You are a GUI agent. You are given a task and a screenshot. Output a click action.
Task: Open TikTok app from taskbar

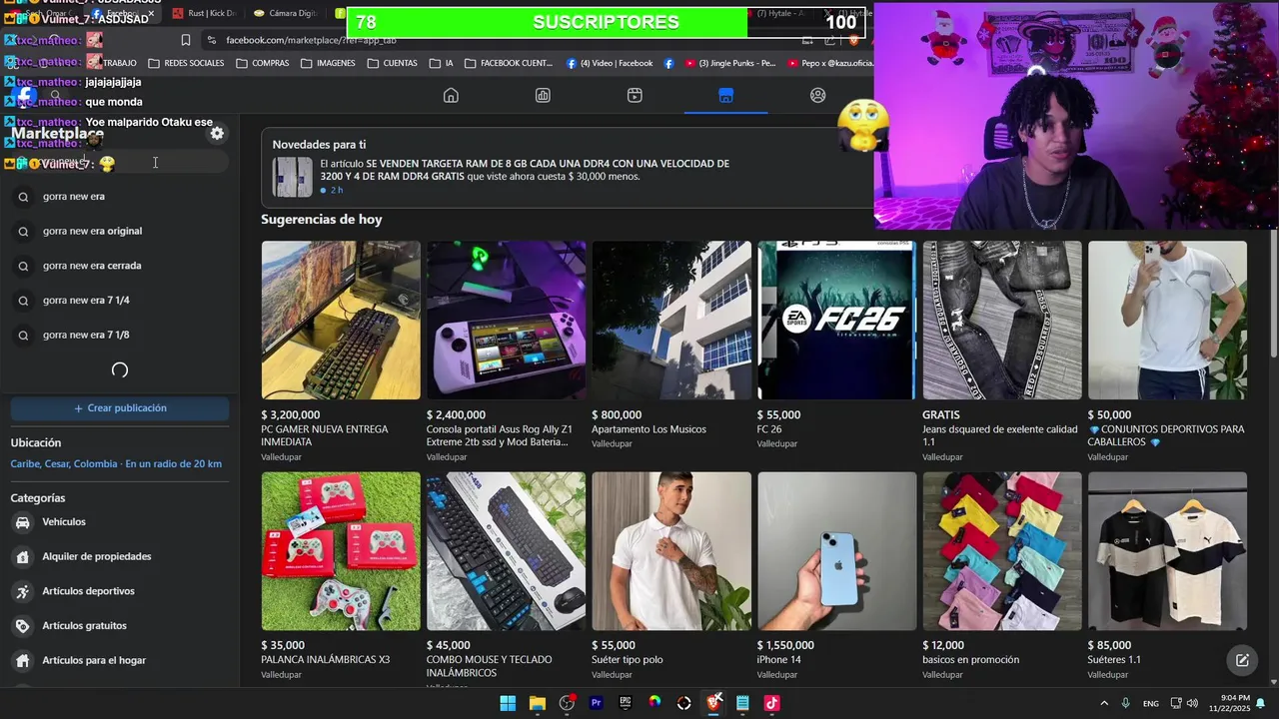tap(771, 703)
